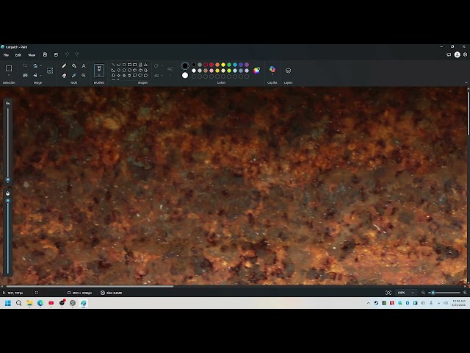Select the Color picker eyedropper tool
This screenshot has width=470, height=353.
[x=73, y=75]
